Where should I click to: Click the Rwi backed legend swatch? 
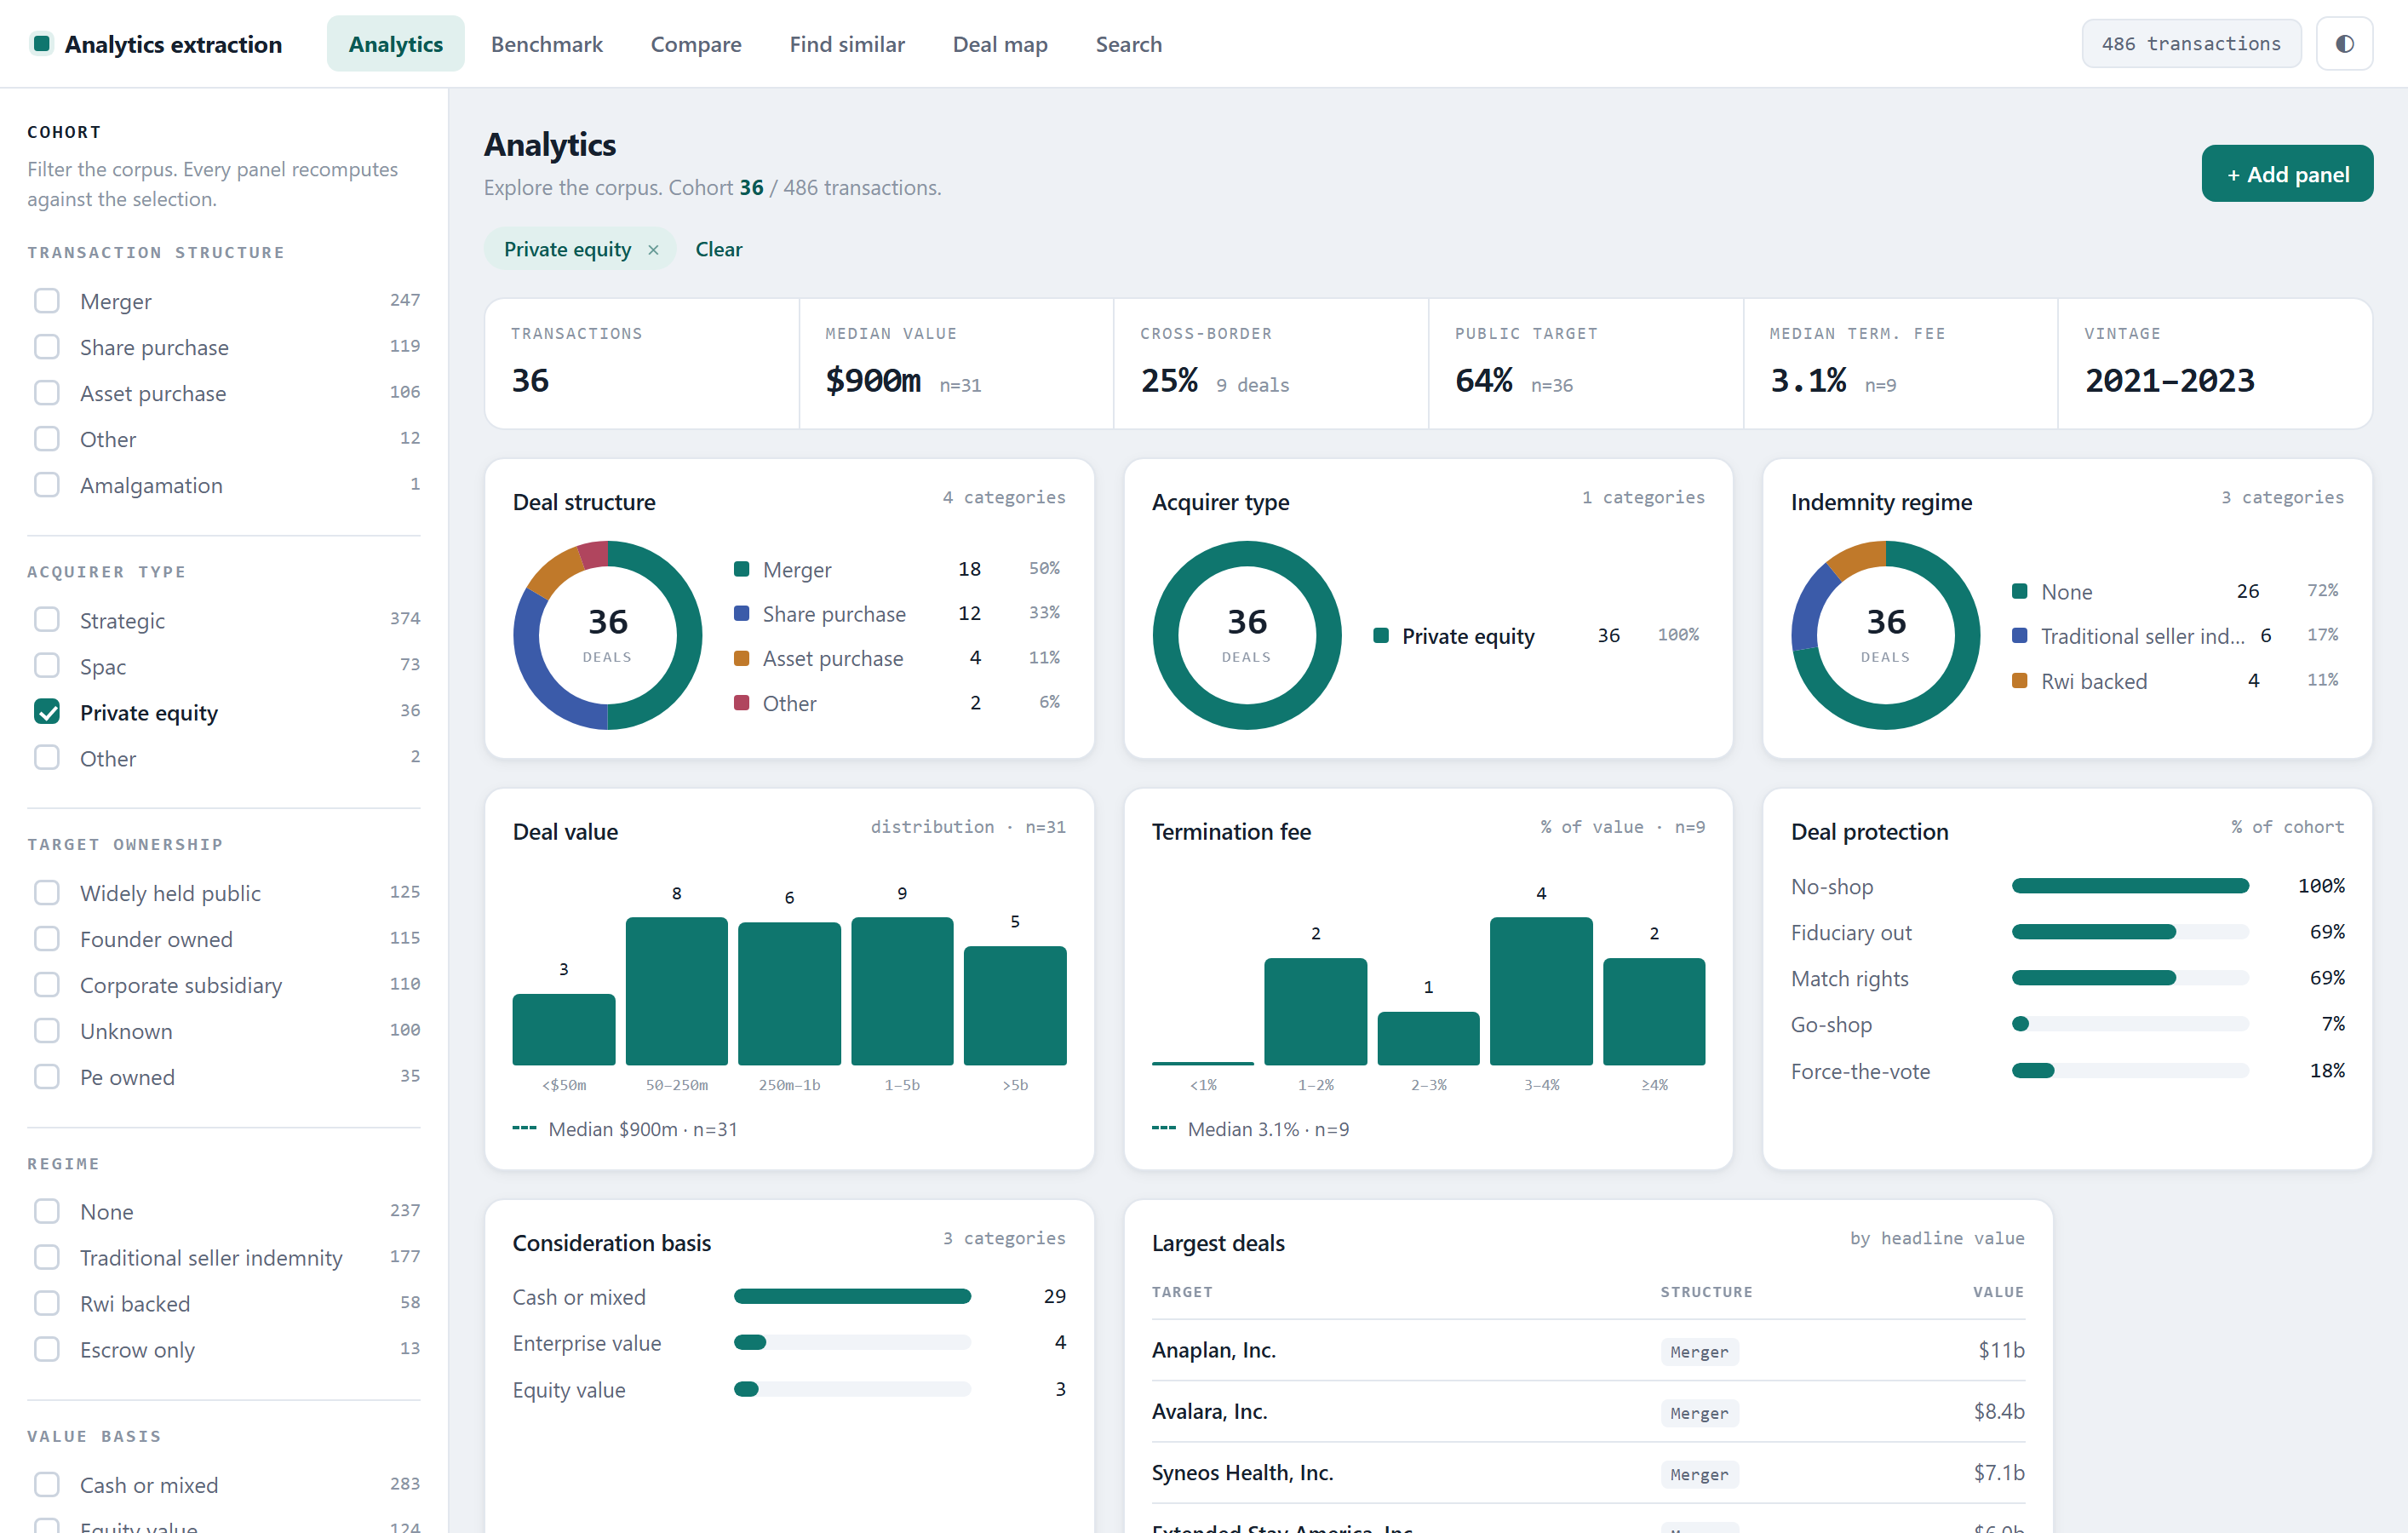(x=2019, y=681)
